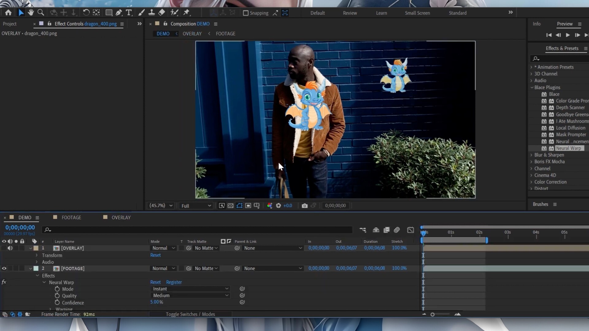Toggle Confidence stopwatch
The image size is (589, 331).
point(57,302)
